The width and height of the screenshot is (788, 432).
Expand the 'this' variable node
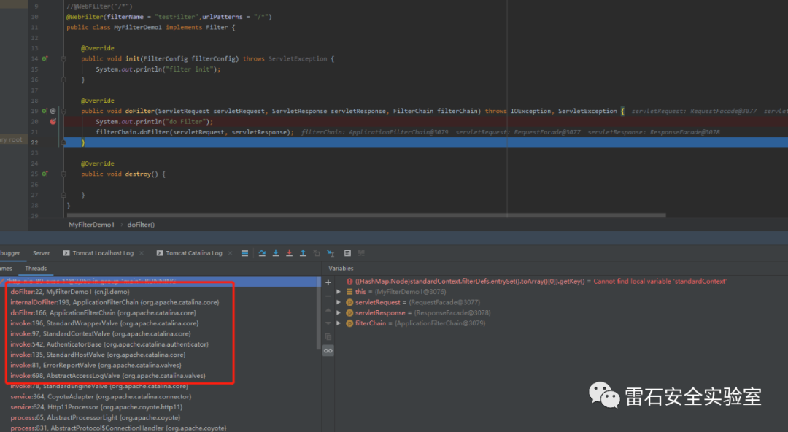coord(339,292)
